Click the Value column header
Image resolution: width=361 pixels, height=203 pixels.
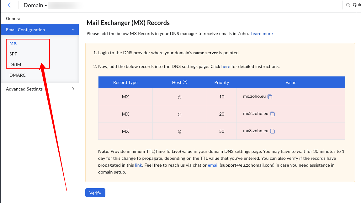pos(291,82)
